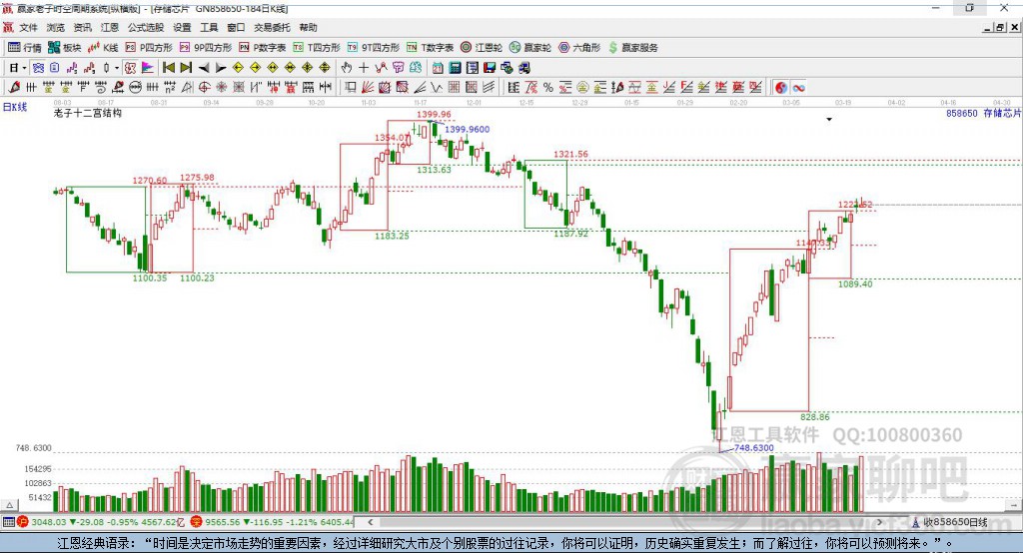Switch to K线 chart view
Image resolution: width=1023 pixels, height=553 pixels.
coord(103,48)
